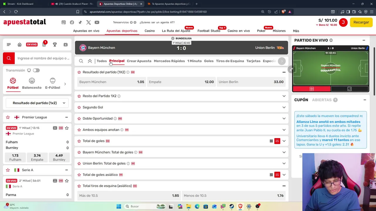Collapse the Premier League section

tap(66, 117)
